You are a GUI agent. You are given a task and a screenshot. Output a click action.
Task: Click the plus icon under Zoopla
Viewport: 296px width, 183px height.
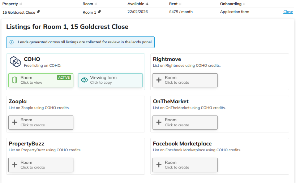pyautogui.click(x=14, y=122)
